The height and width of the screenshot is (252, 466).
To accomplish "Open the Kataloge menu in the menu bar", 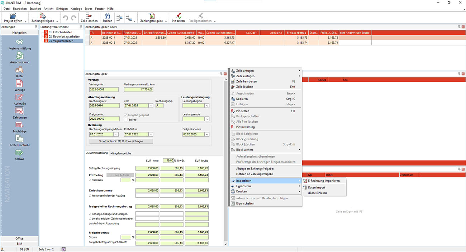I will 76,9.
